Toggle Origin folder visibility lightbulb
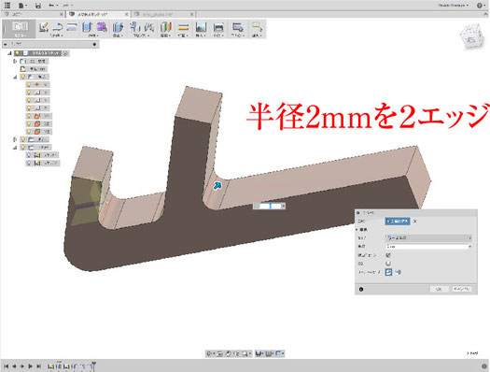The height and width of the screenshot is (372, 490). click(23, 77)
